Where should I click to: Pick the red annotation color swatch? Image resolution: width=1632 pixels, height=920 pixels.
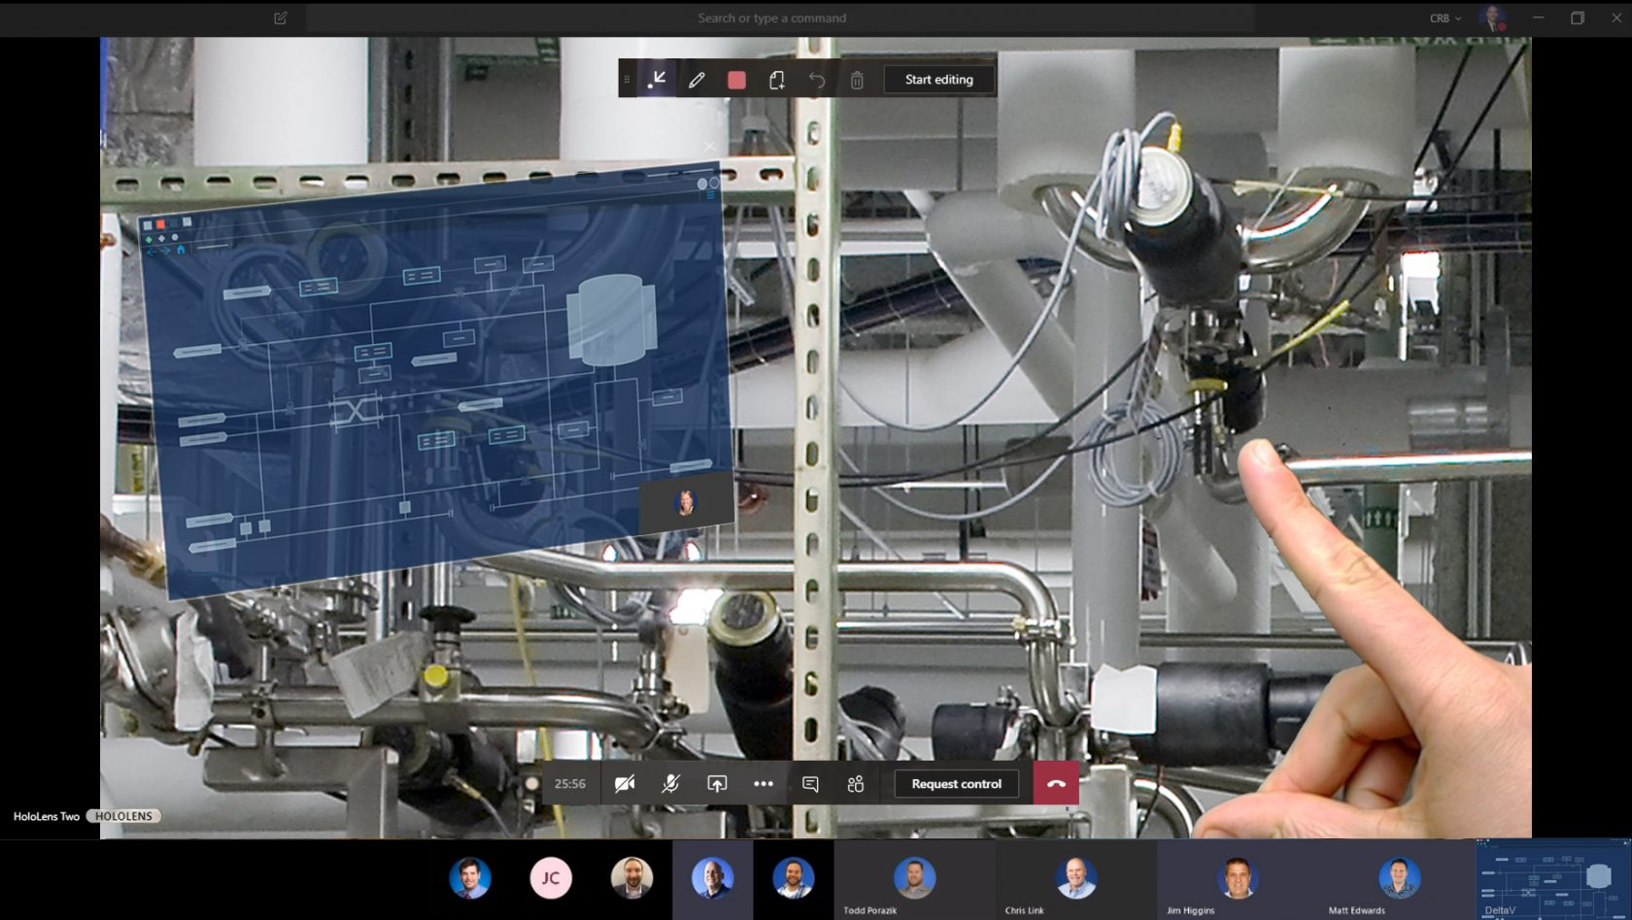pos(736,80)
